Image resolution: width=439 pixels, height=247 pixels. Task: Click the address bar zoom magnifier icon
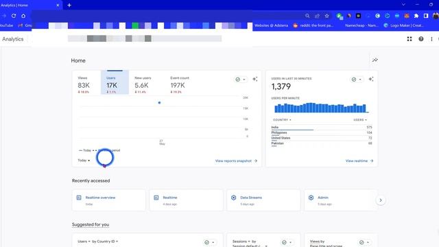307,16
